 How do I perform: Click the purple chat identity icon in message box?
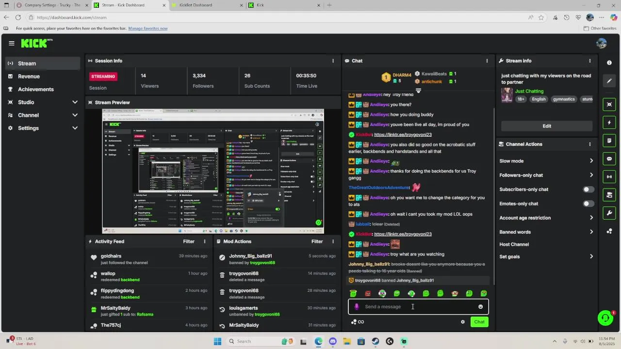[x=357, y=306]
